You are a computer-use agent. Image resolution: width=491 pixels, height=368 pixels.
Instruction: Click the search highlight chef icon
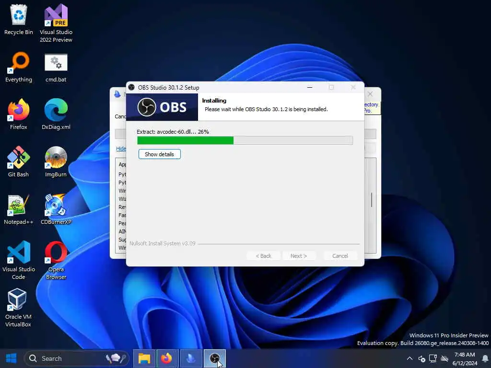point(116,358)
